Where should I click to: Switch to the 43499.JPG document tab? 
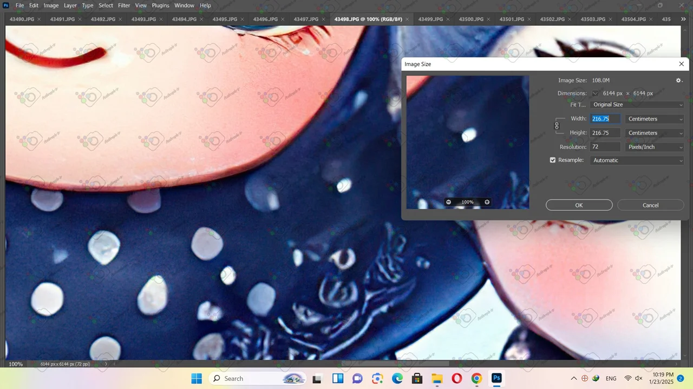pos(430,19)
